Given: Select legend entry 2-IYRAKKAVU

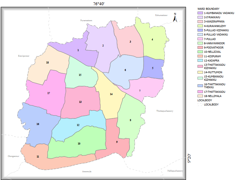Looking at the screenshot, I should pyautogui.click(x=212, y=17).
